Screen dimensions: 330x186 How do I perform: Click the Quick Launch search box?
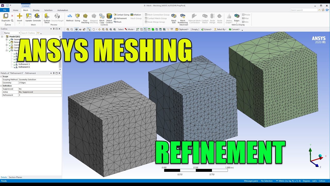point(304,10)
